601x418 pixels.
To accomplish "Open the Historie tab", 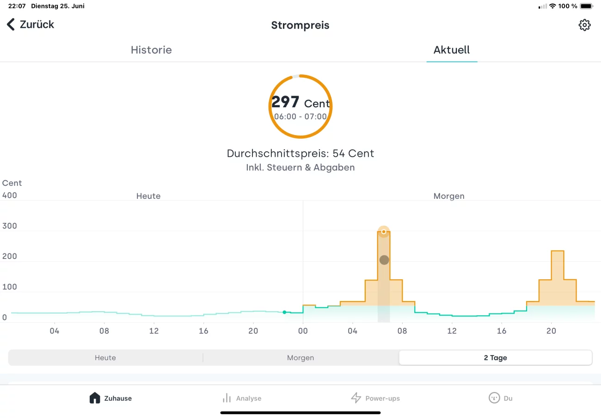I will [x=151, y=50].
